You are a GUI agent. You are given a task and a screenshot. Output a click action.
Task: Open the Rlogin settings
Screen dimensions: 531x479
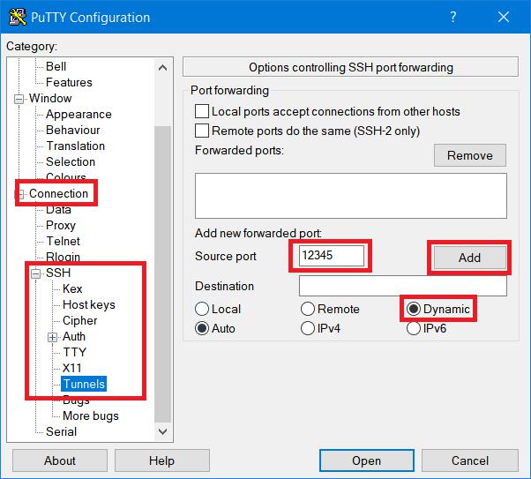(63, 257)
